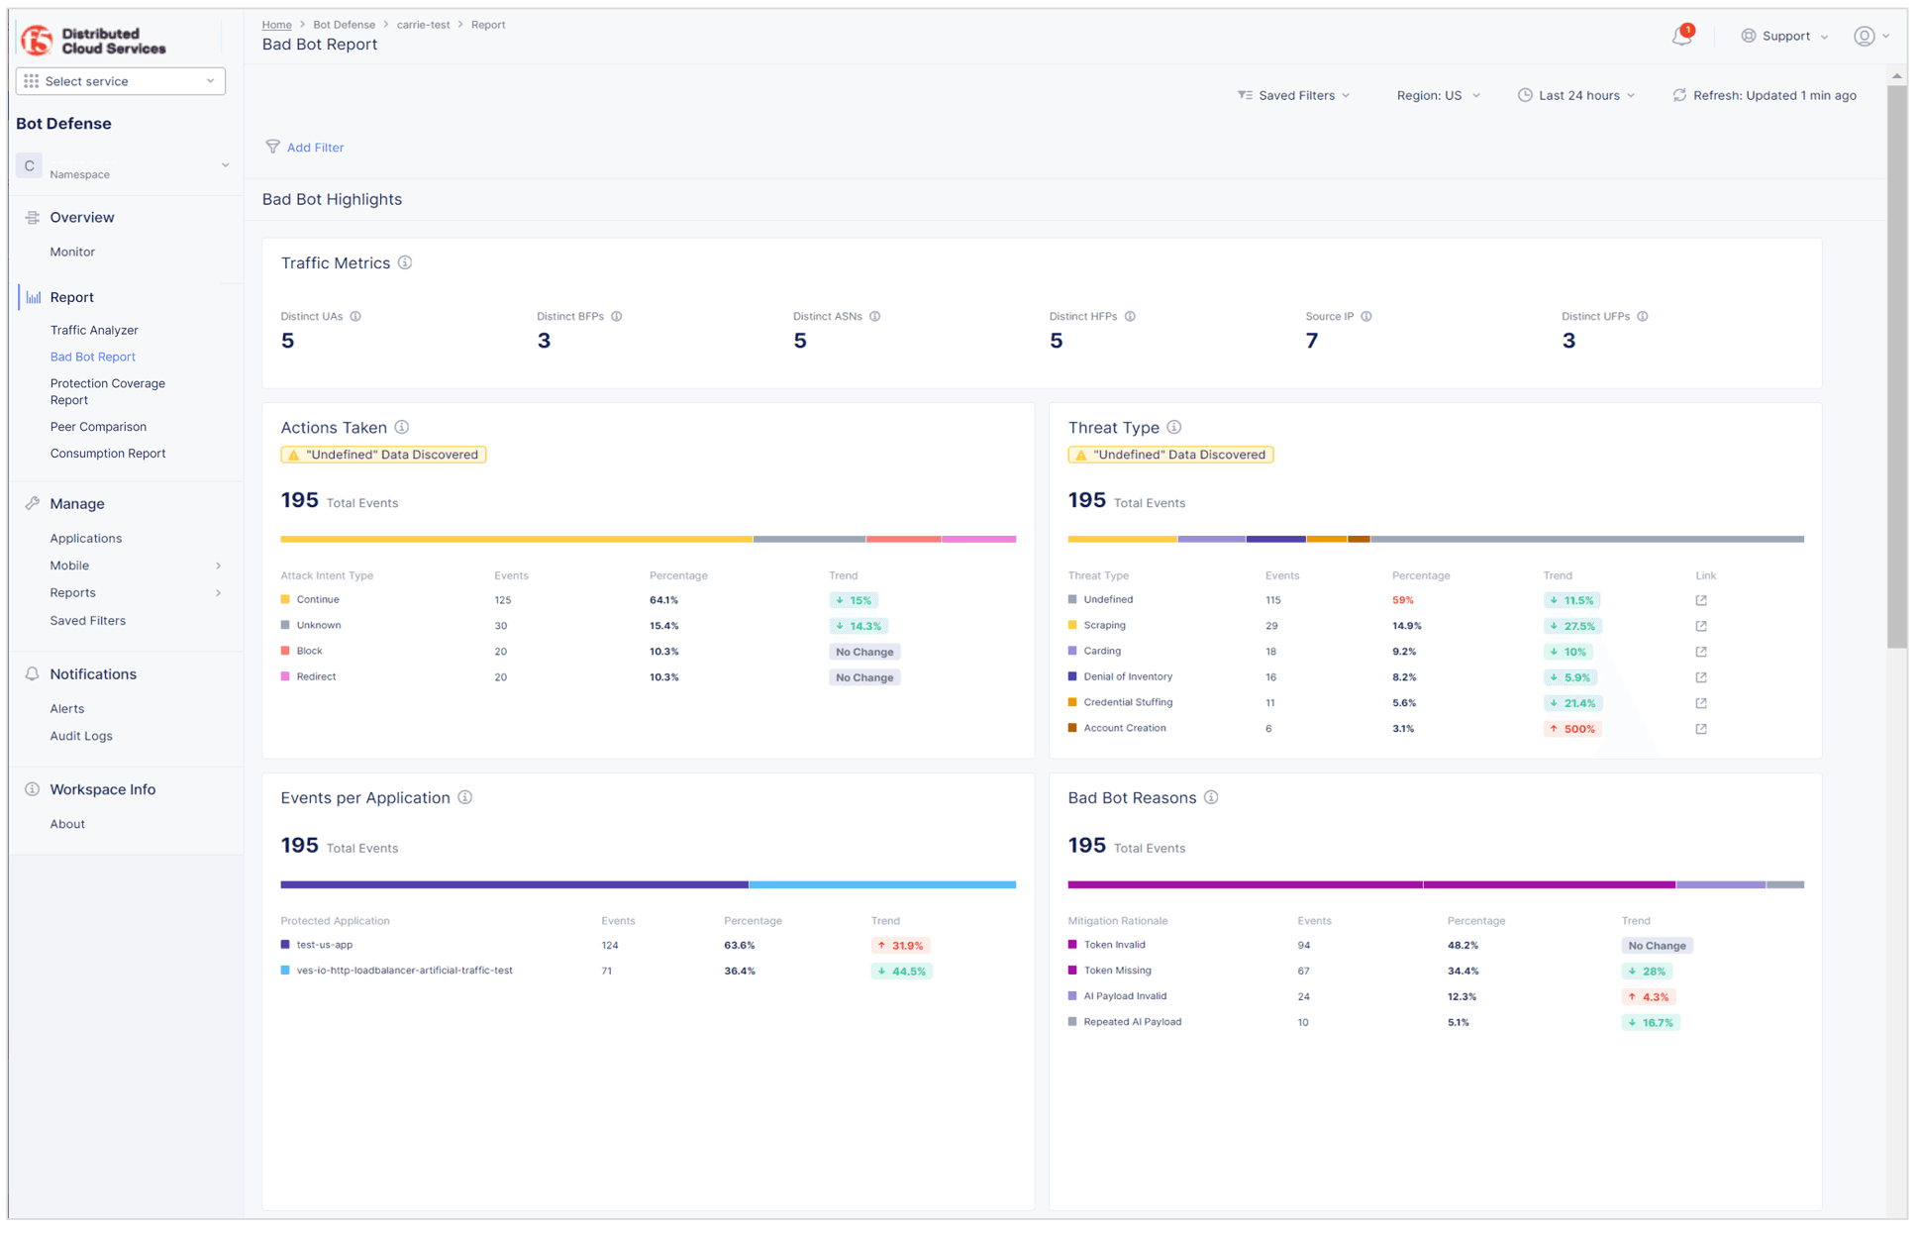
Task: Click the Manage wrench icon in the sidebar
Action: (33, 504)
